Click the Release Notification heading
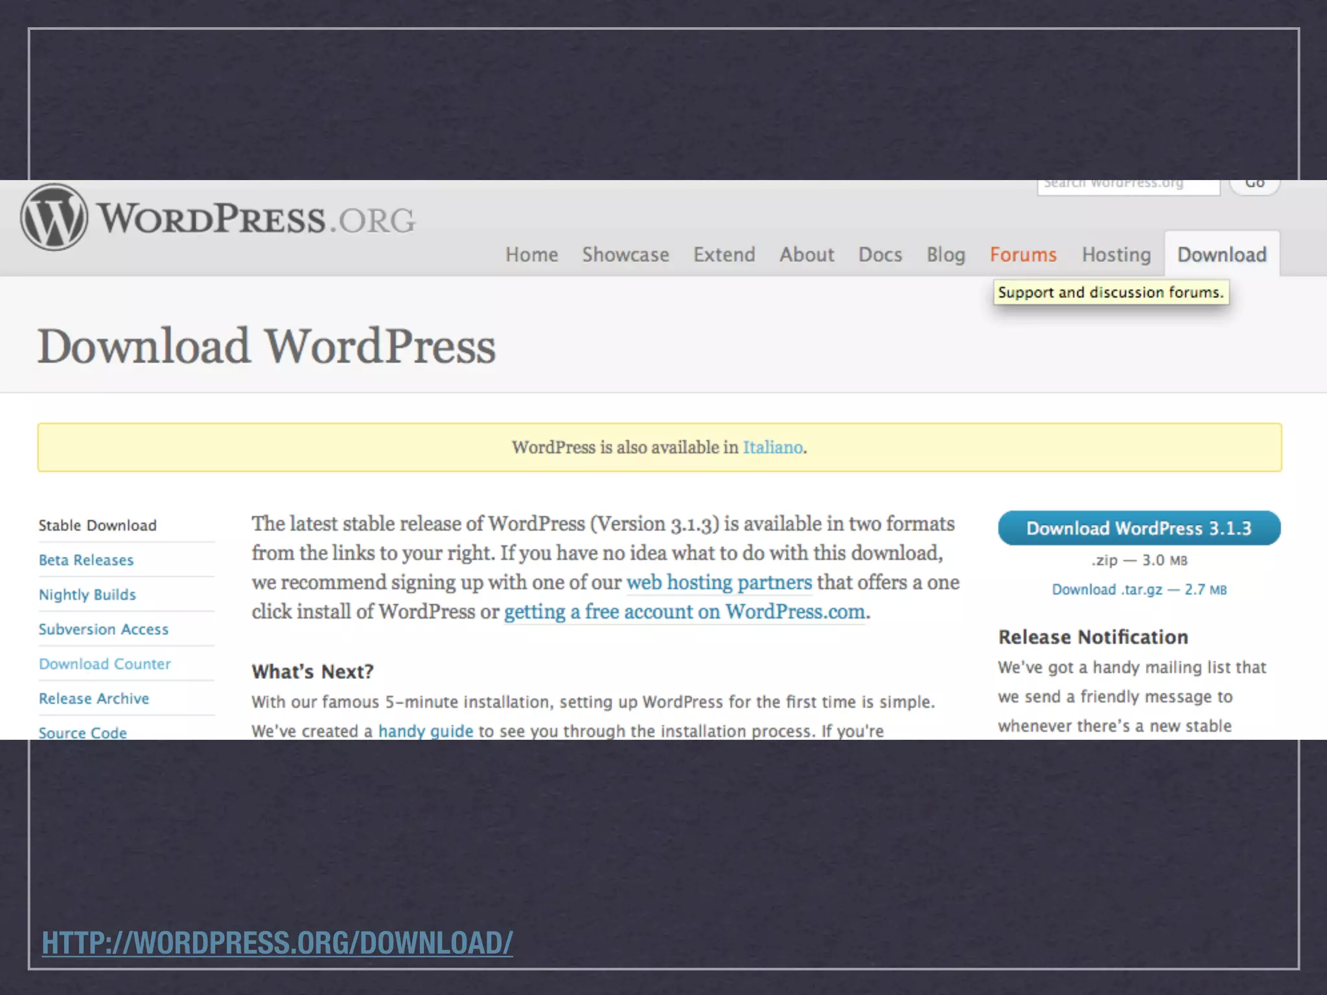The width and height of the screenshot is (1327, 995). [1093, 637]
